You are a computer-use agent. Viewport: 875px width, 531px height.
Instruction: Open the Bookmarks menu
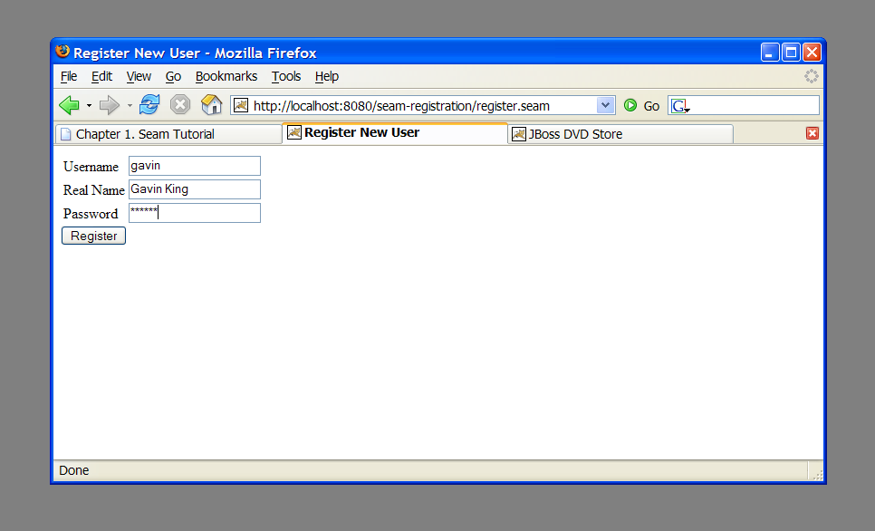[x=226, y=76]
